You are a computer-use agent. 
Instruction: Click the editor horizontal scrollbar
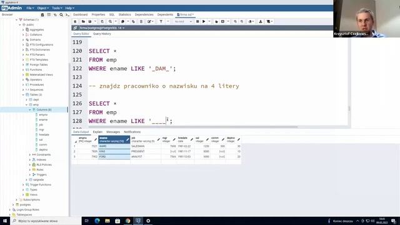tap(193, 126)
